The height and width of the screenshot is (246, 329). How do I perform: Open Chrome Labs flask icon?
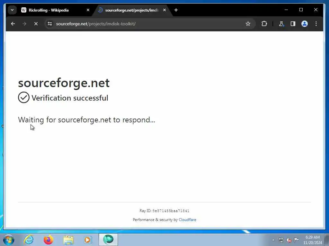pyautogui.click(x=281, y=24)
